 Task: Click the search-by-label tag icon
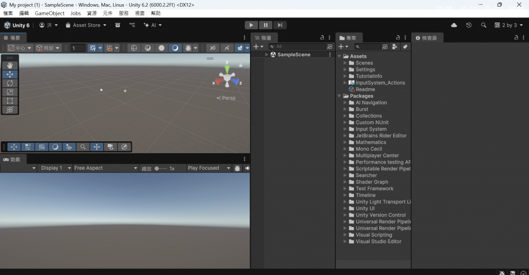(405, 47)
